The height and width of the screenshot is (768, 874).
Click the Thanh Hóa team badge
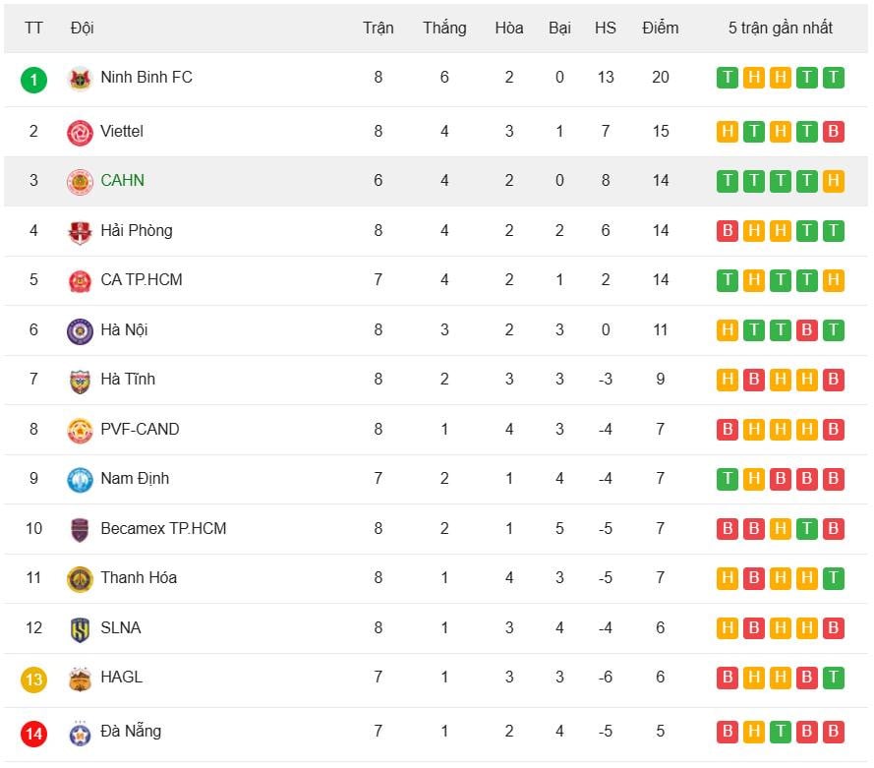[x=80, y=579]
